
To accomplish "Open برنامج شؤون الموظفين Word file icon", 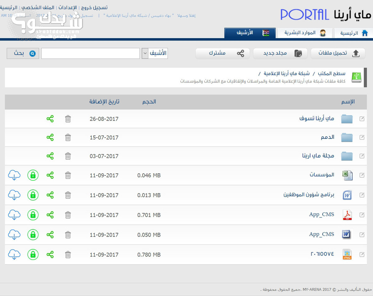I will pyautogui.click(x=347, y=195).
